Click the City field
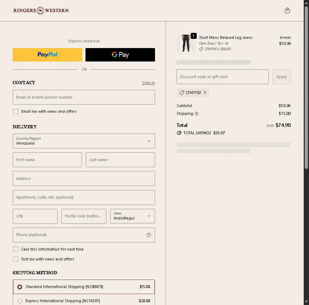 pyautogui.click(x=35, y=216)
